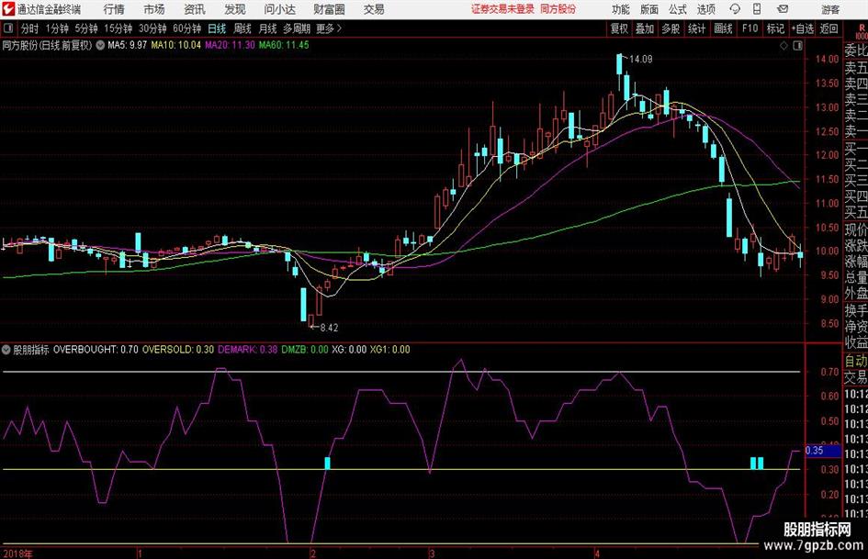Click the diamond icon above price chart

tap(783, 46)
